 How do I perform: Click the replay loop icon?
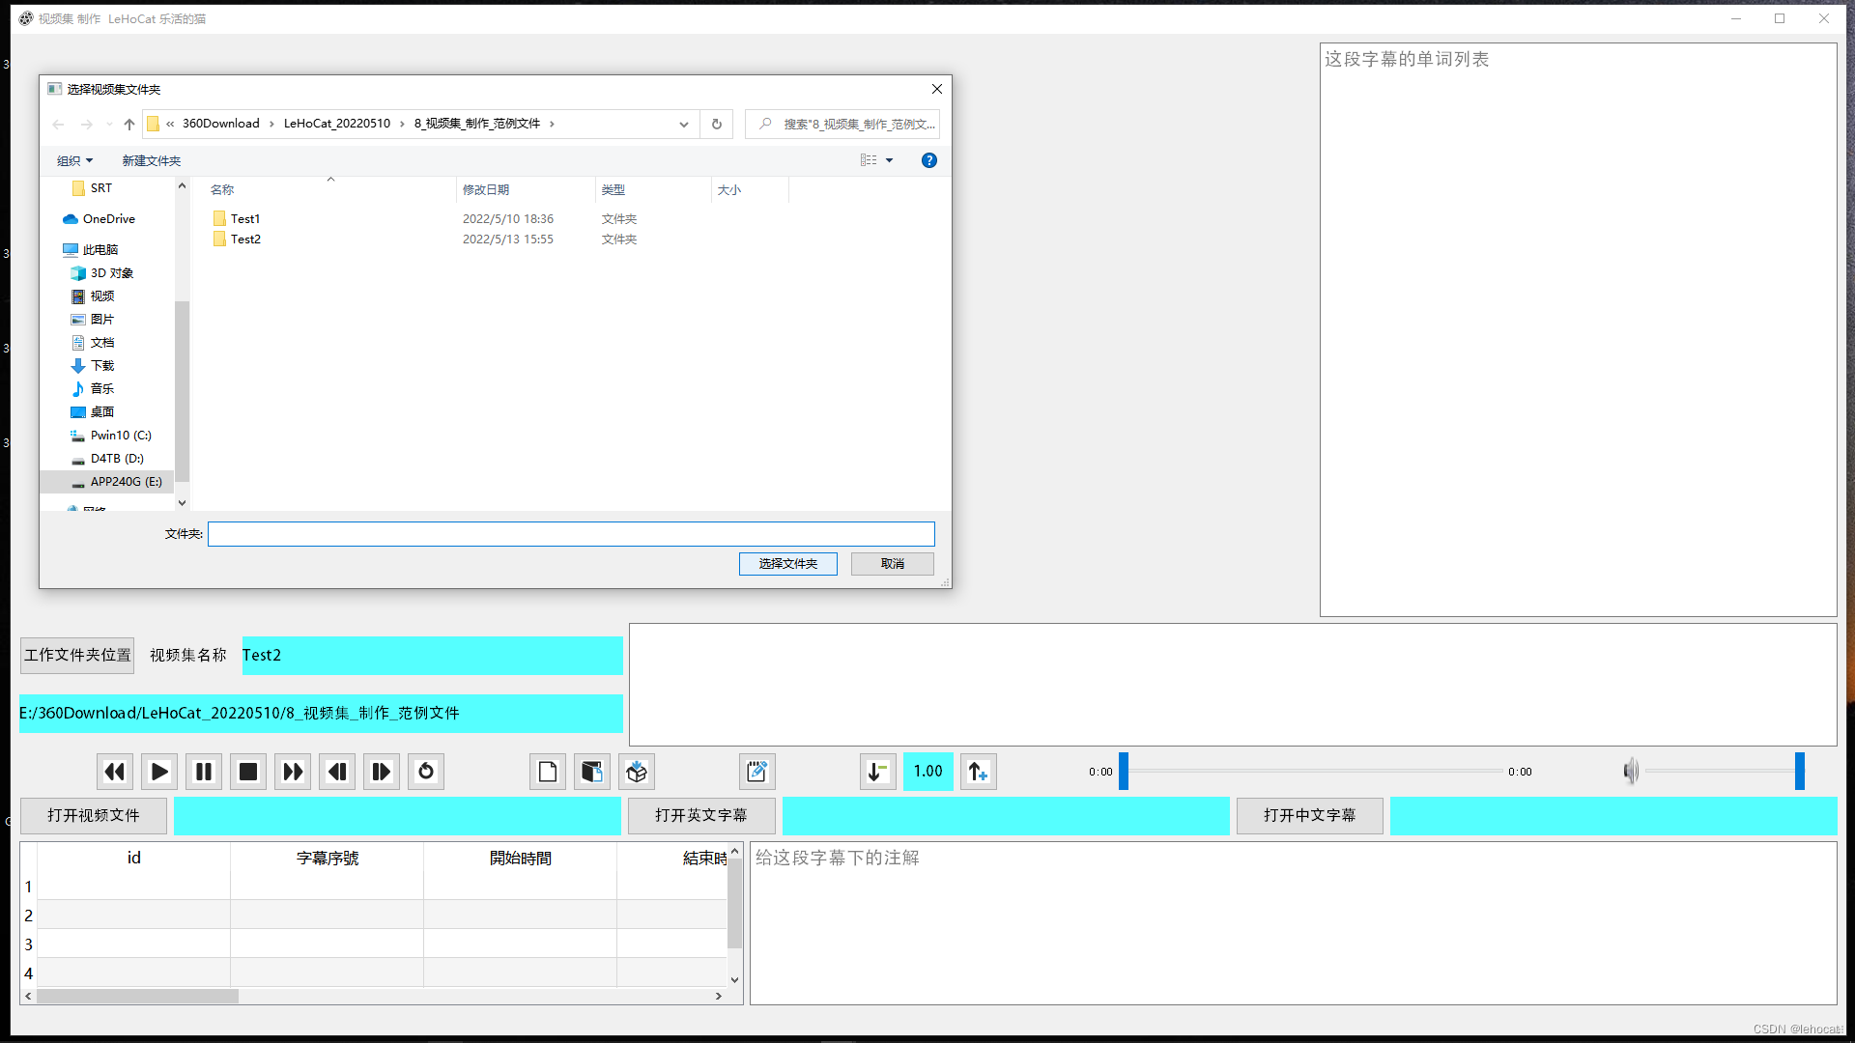pos(426,772)
